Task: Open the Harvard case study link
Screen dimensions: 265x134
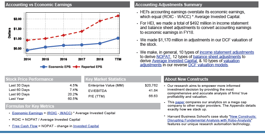Action: [x=212, y=118]
